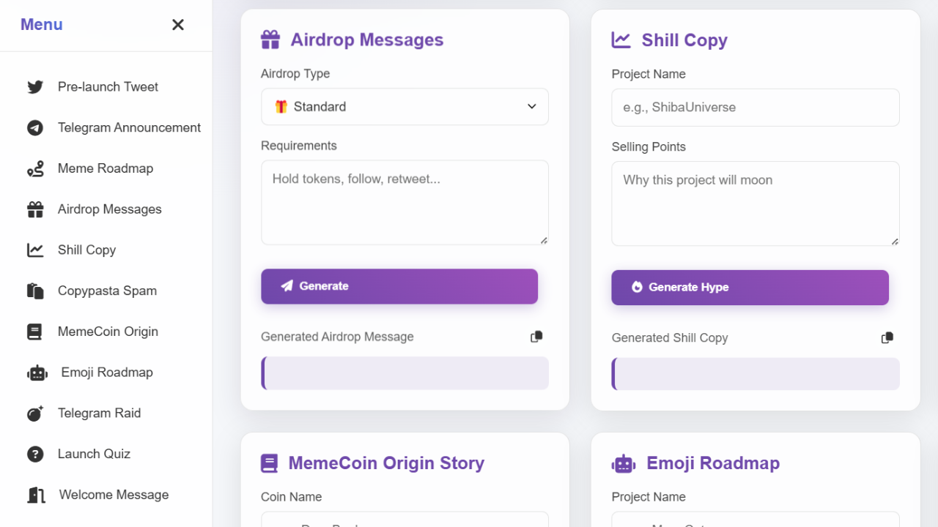938x527 pixels.
Task: Click the gift icon beside Airdrop Messages menu item
Action: [x=35, y=210]
